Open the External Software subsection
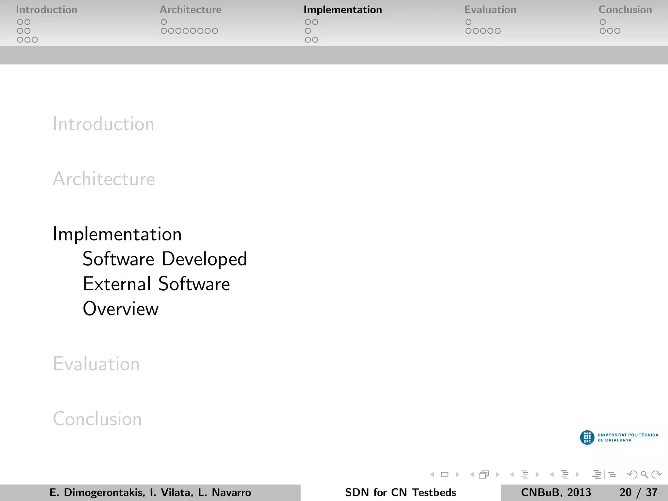This screenshot has height=501, width=668. point(157,284)
